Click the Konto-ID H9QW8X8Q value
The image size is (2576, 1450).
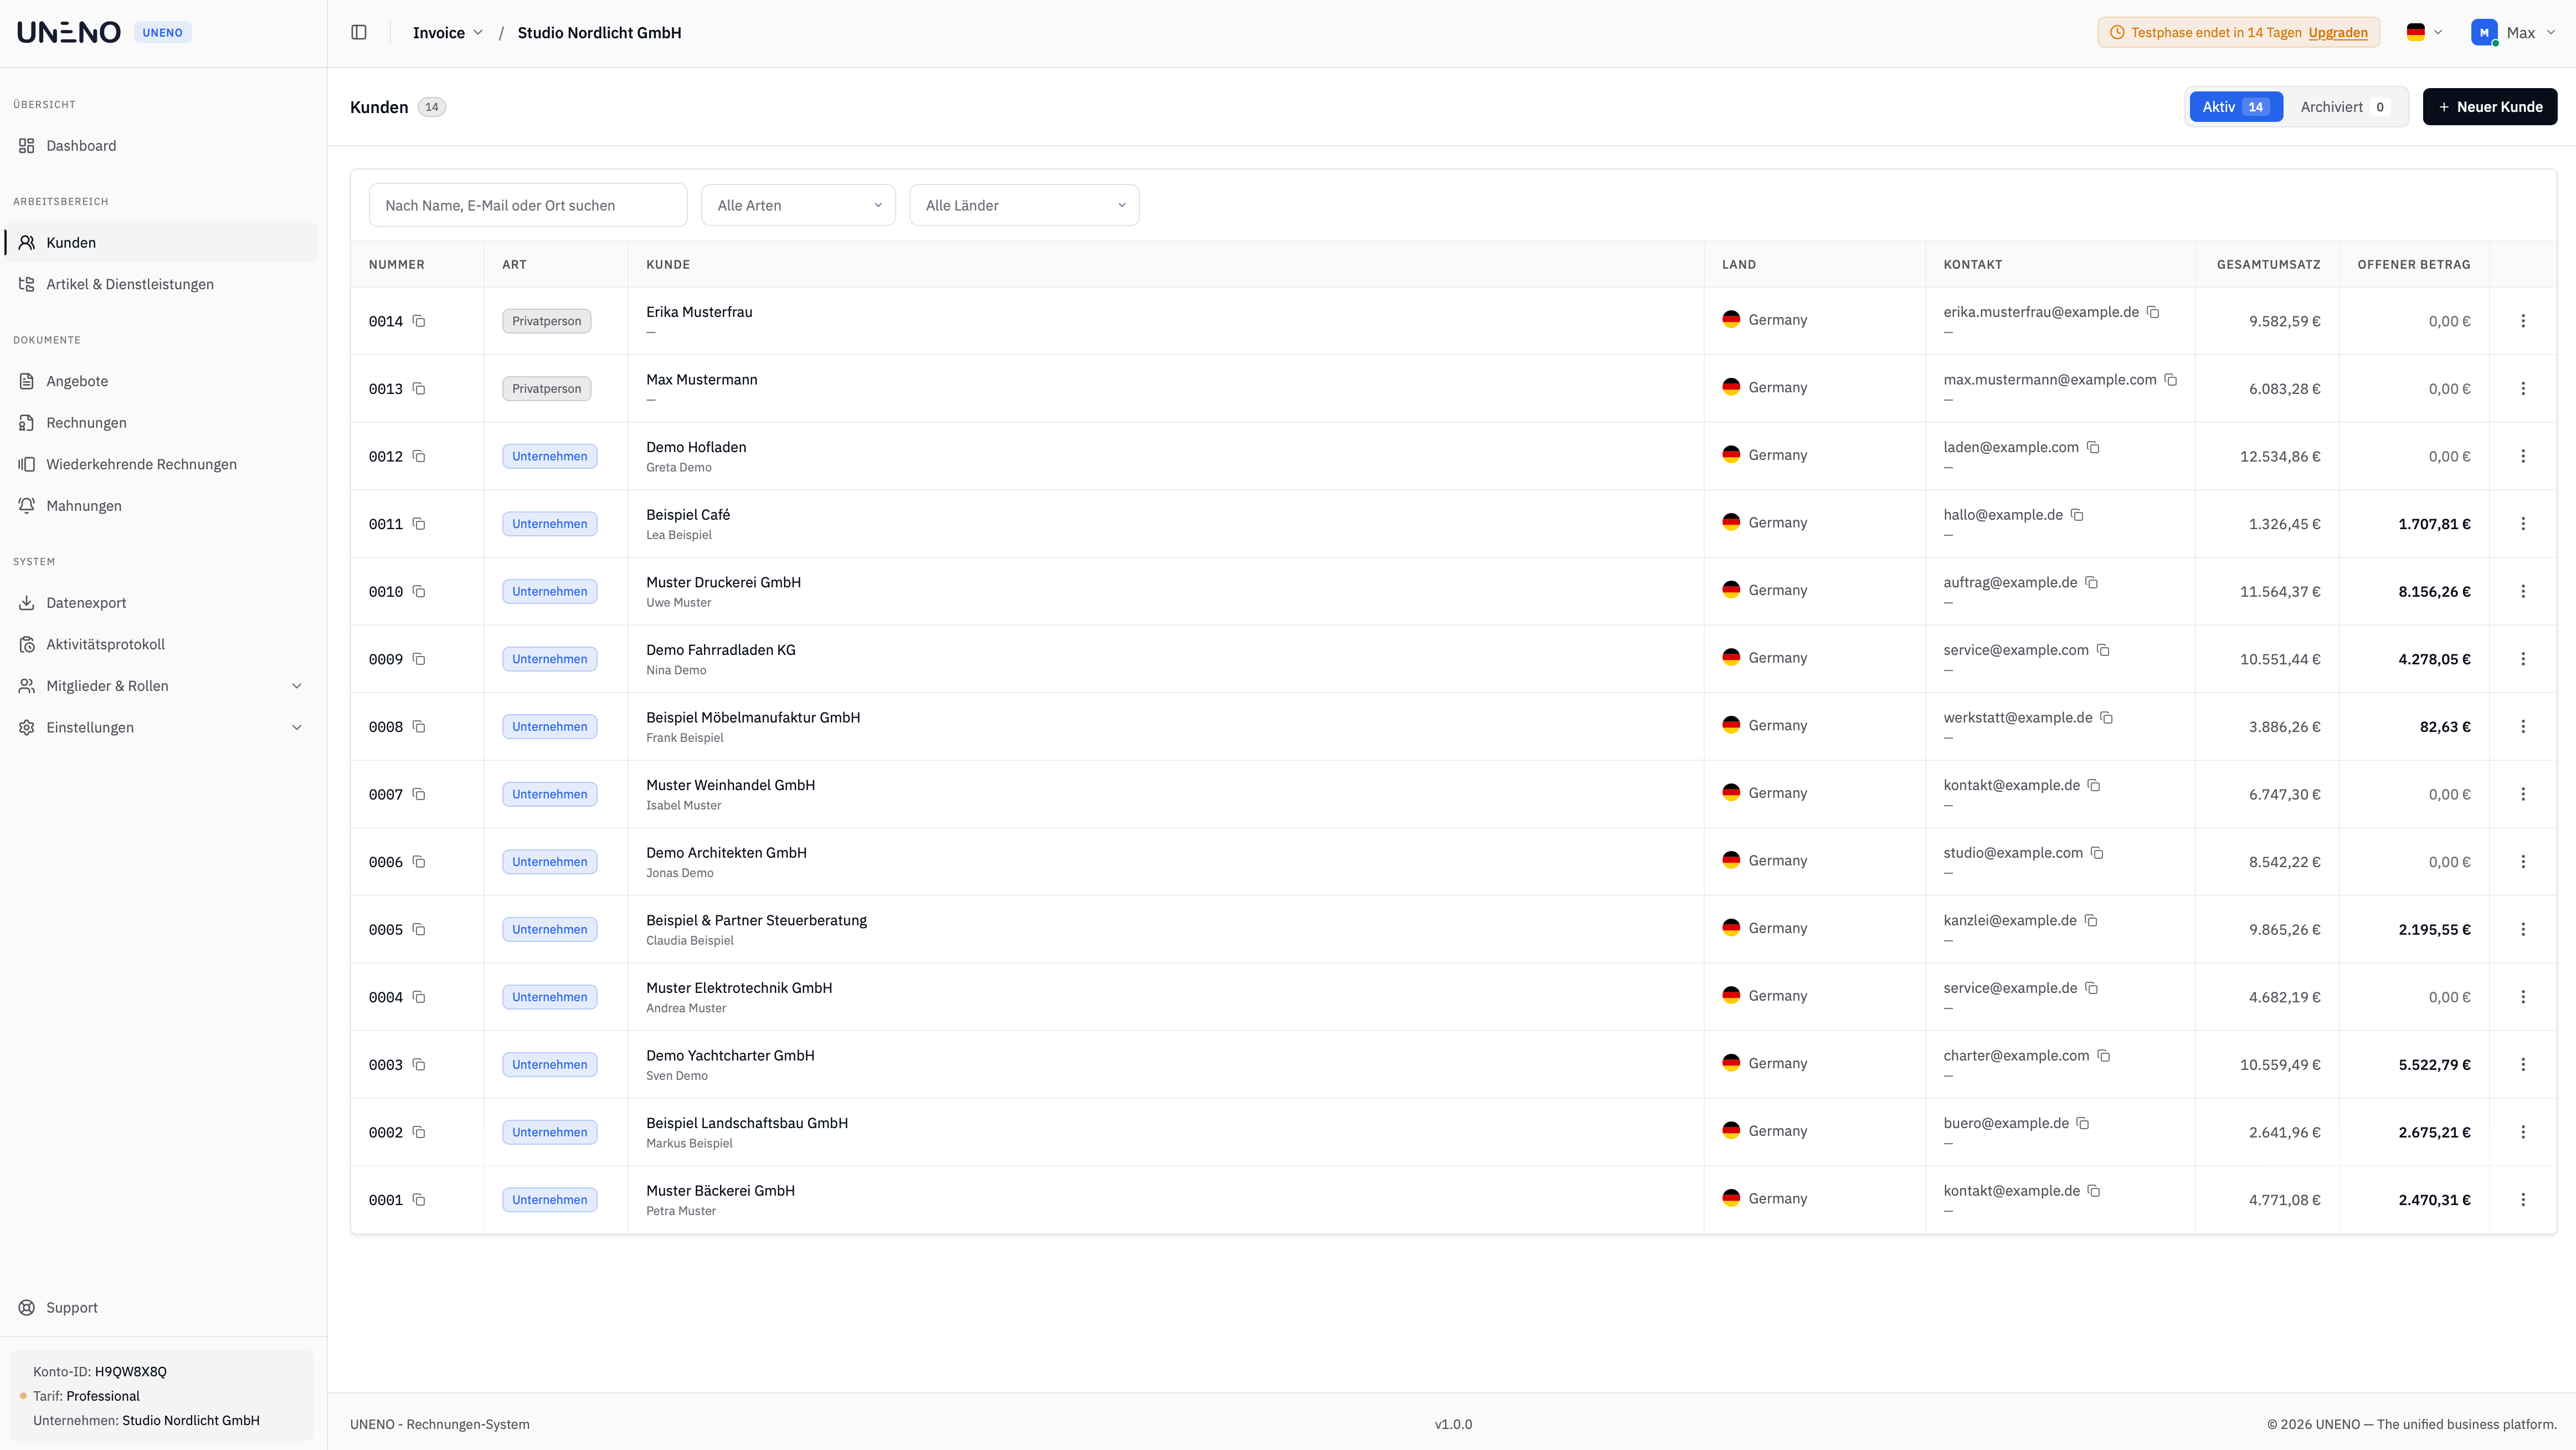tap(131, 1372)
